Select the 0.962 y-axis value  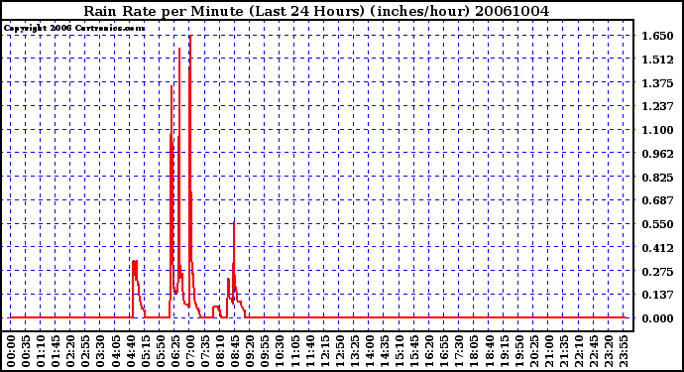pyautogui.click(x=657, y=154)
